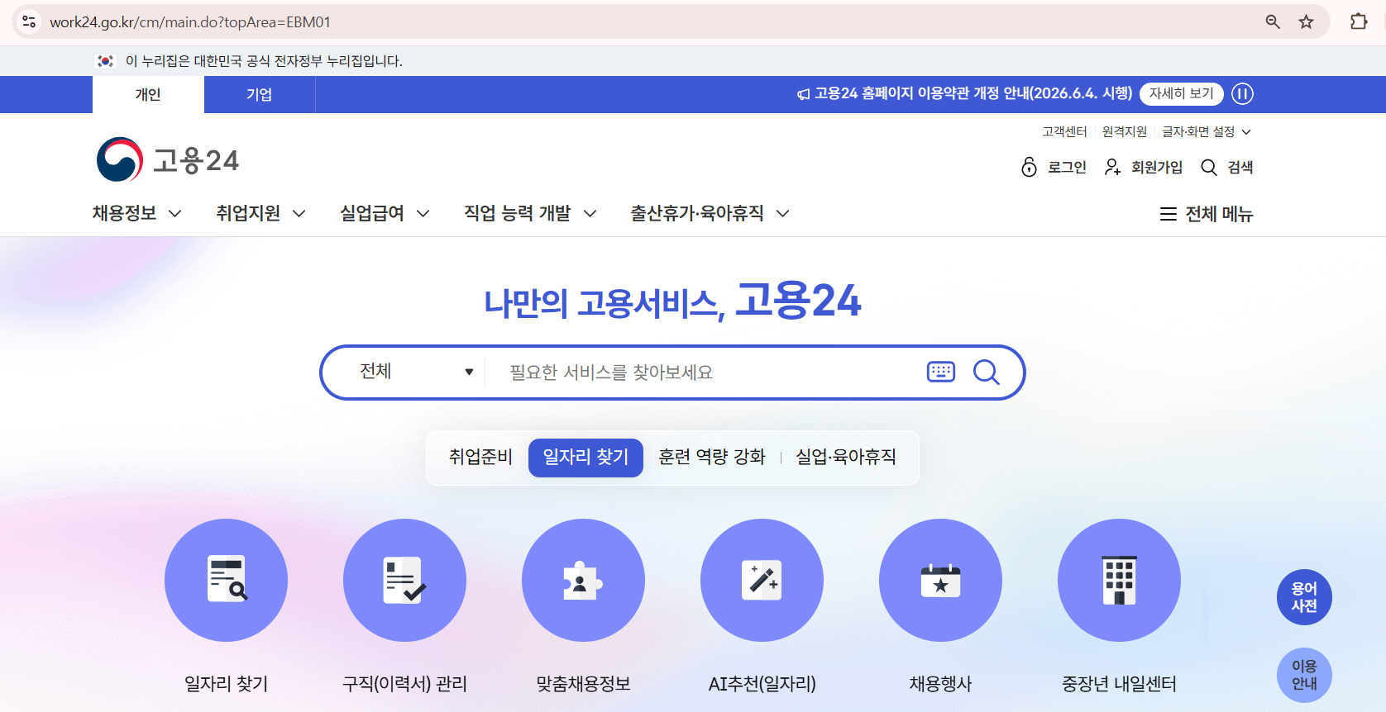Go to 고용24 home via logo
The height and width of the screenshot is (712, 1386).
point(168,159)
